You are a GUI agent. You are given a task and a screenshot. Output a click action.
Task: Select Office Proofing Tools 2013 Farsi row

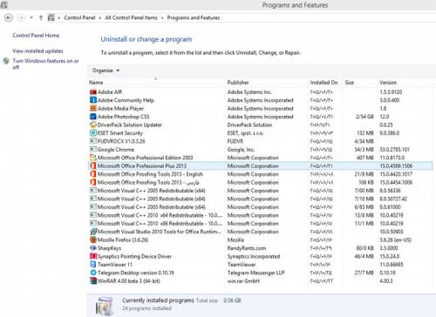click(x=260, y=182)
